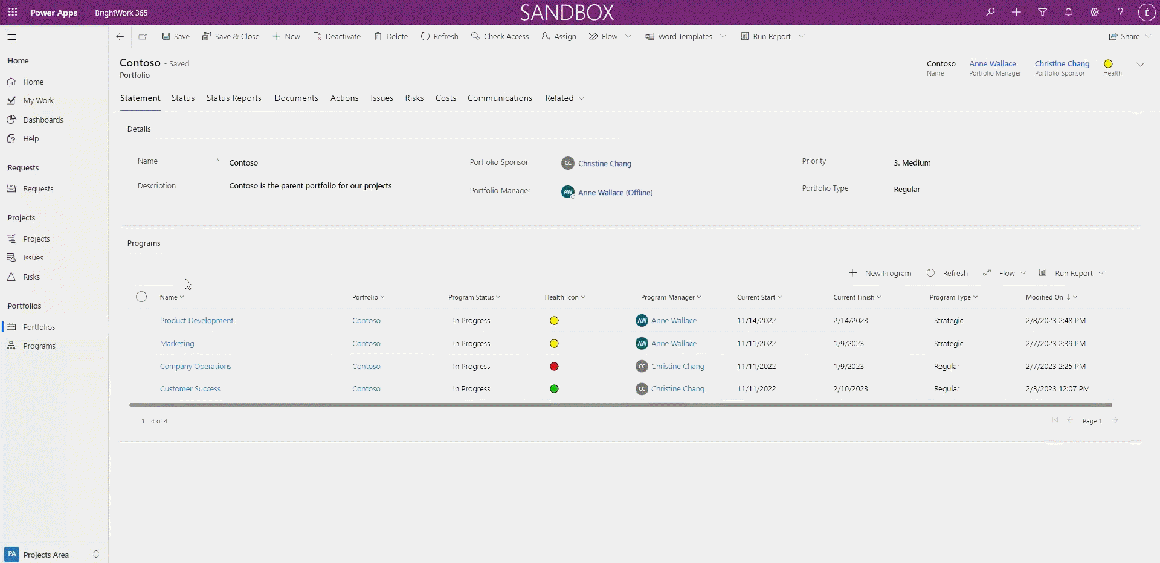Switch to the Actions tab

pyautogui.click(x=344, y=98)
